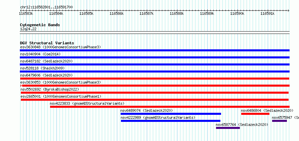This screenshot has width=299, height=141.
Task: Open nsv4223833 (gnomADStructuralVariants) label
Action: click(x=87, y=103)
